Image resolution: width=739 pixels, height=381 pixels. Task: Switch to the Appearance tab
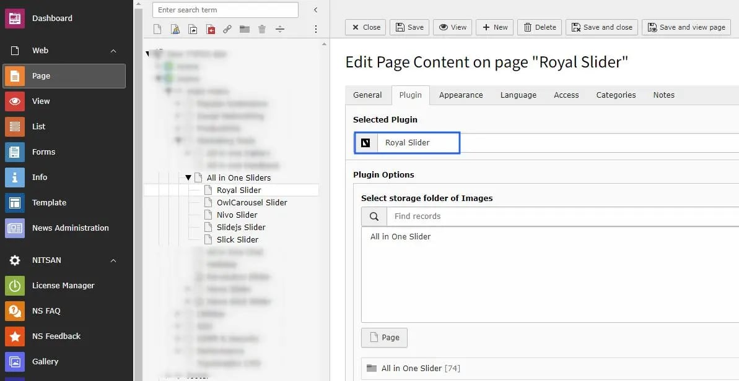(461, 95)
